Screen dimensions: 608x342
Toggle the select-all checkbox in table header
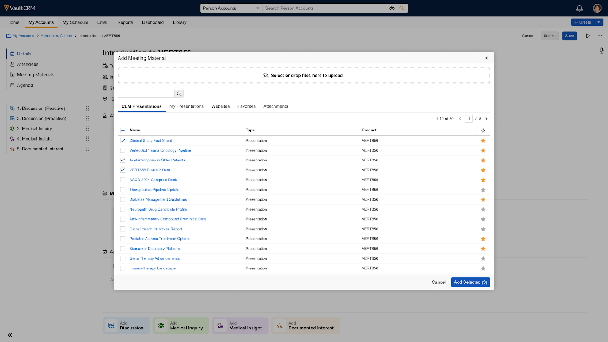(x=123, y=130)
